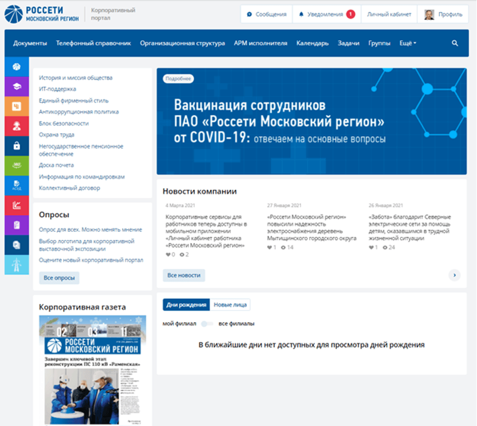Click the «Корпоративная газета» heading
The width and height of the screenshot is (477, 426).
82,307
